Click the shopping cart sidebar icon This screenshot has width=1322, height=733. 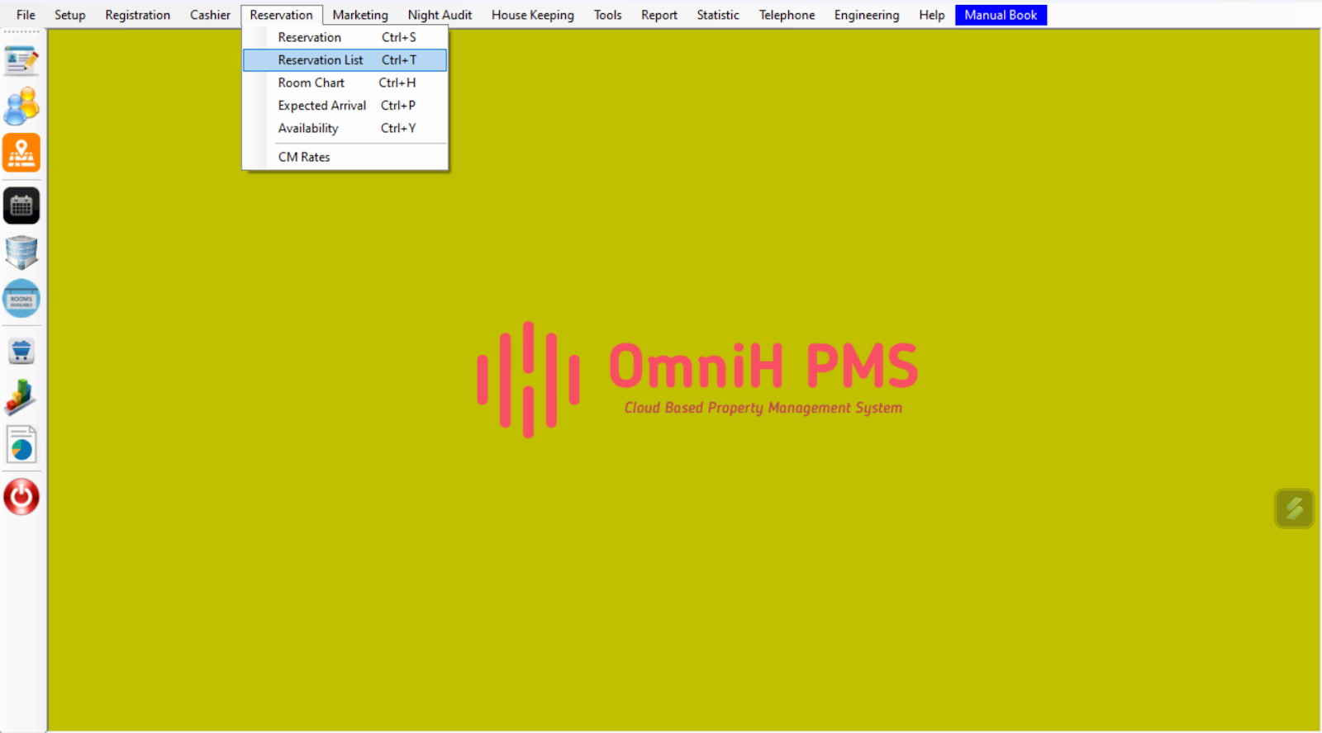coord(21,352)
